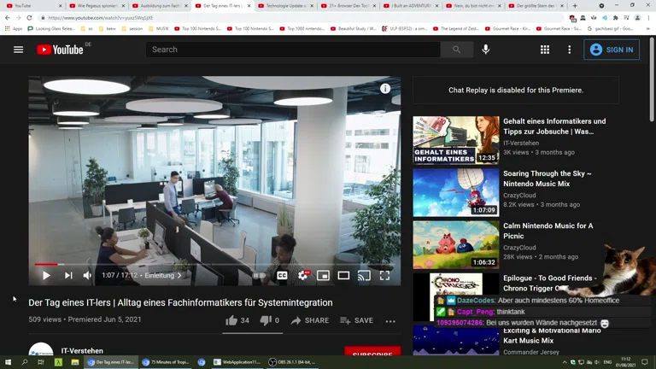Play the video
This screenshot has height=369, width=656.
coord(46,276)
